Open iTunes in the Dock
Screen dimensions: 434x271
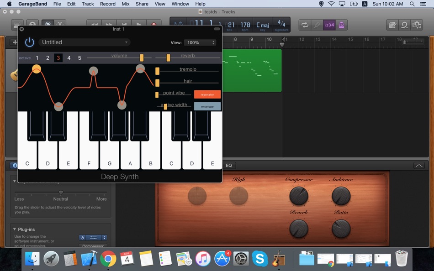[x=203, y=259]
